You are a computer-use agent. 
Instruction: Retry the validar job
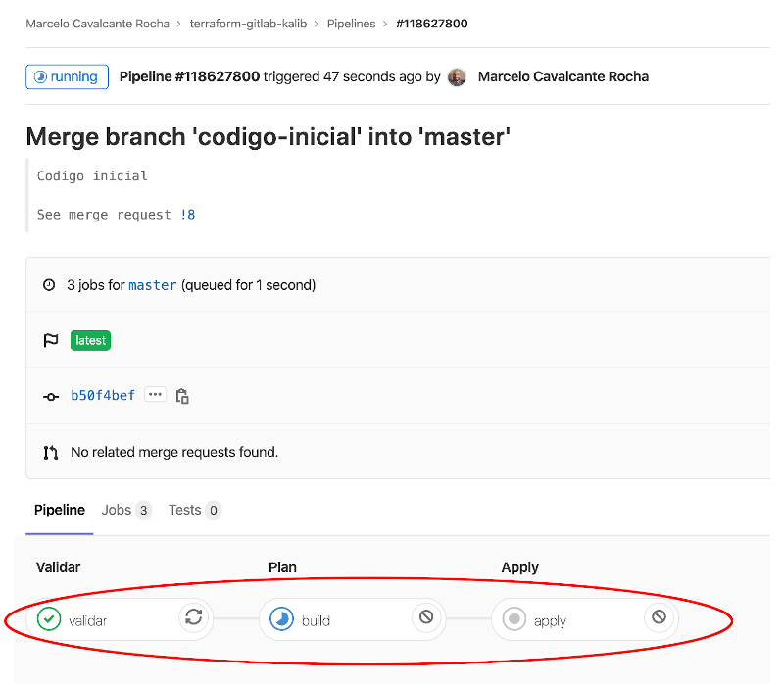click(x=193, y=618)
